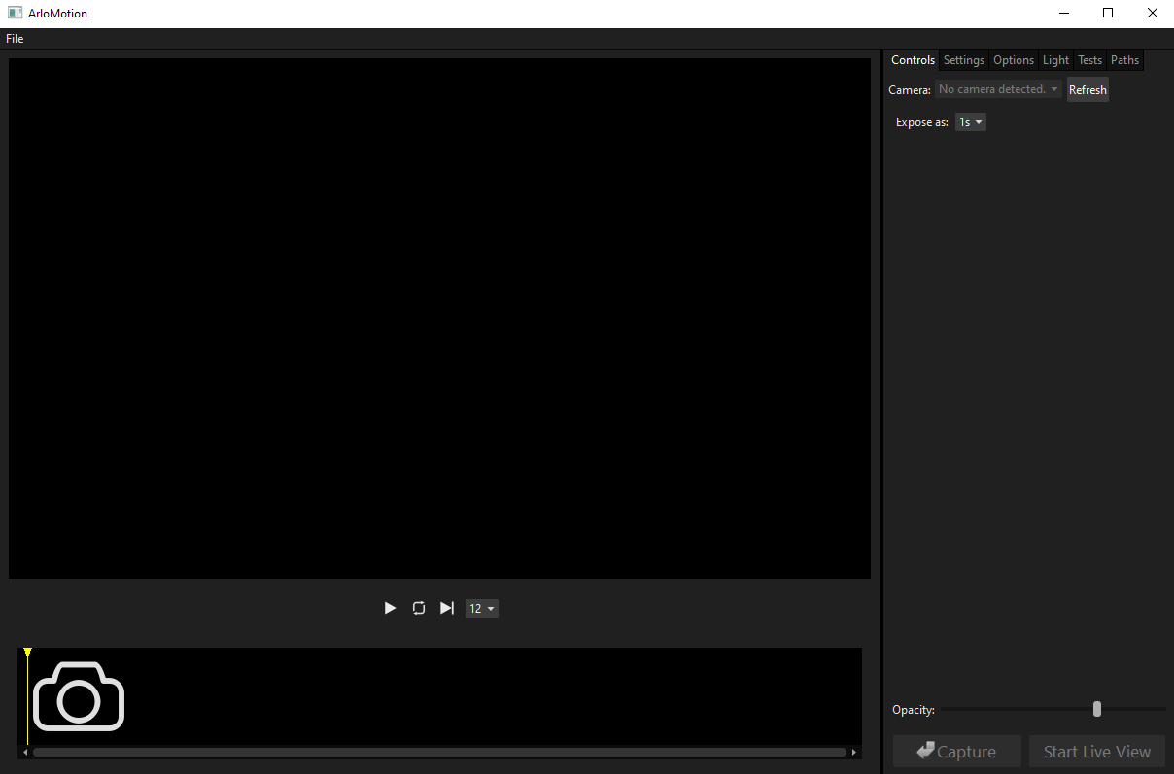Click the camera placeholder frame in timeline

[79, 695]
